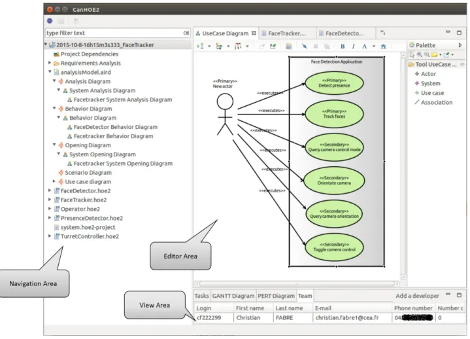Expand the Use case diagram node
The width and height of the screenshot is (470, 339).
point(54,181)
